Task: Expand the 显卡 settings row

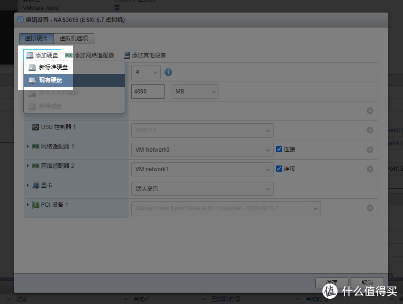Action: click(28, 185)
